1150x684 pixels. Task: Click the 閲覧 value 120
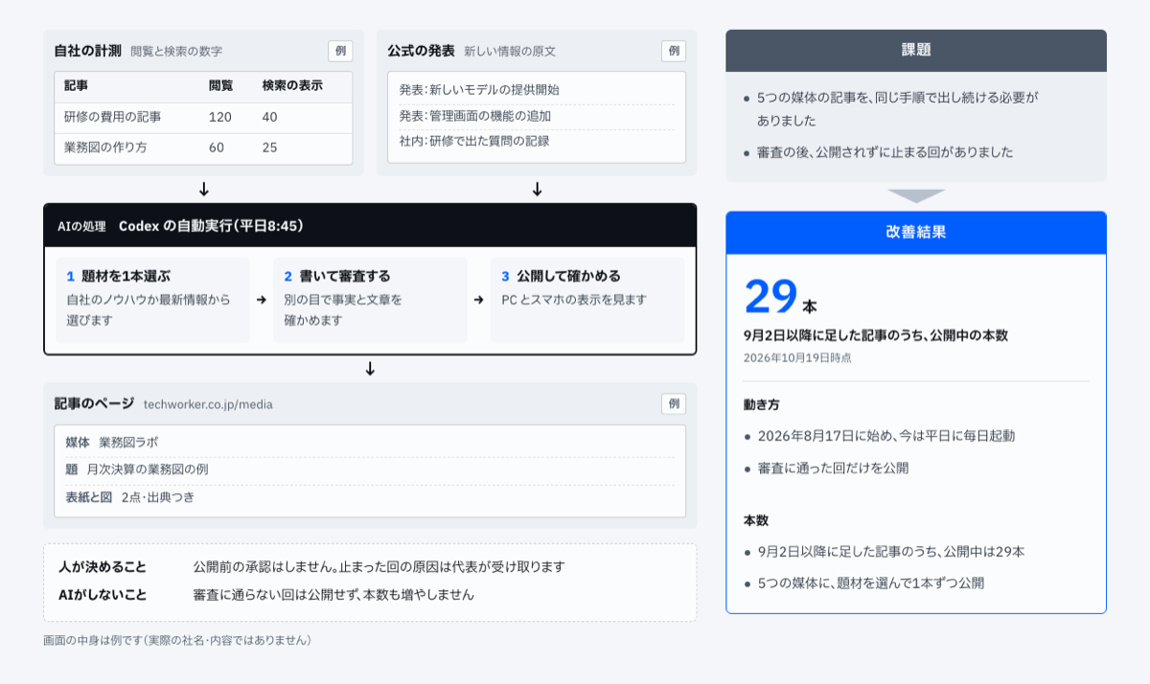[x=220, y=117]
